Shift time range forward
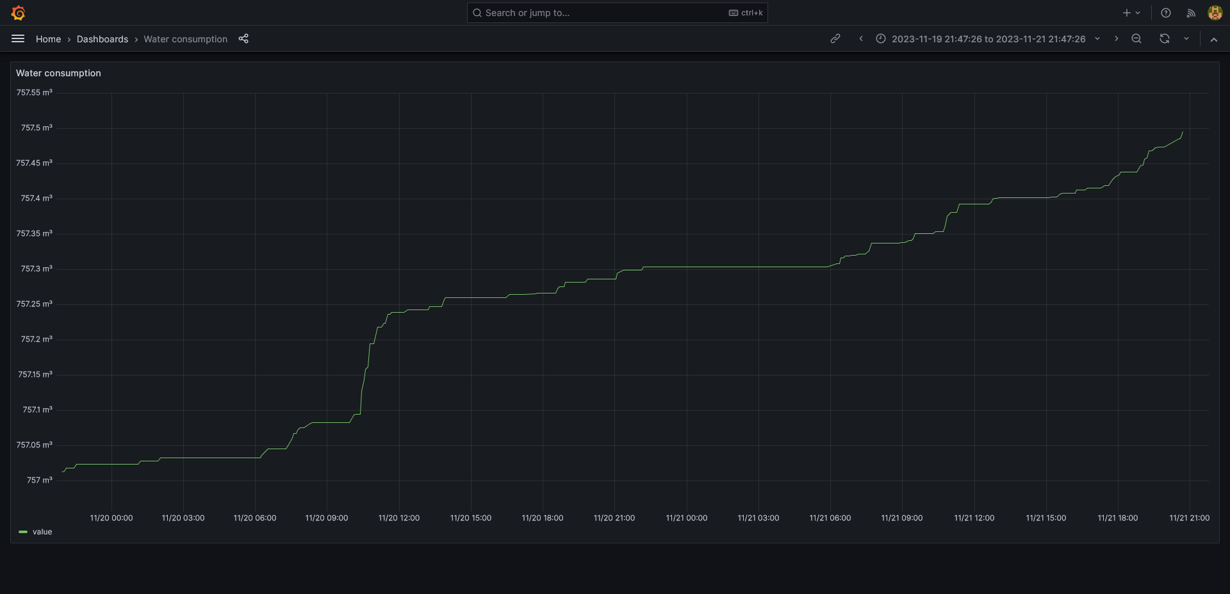 tap(1116, 39)
